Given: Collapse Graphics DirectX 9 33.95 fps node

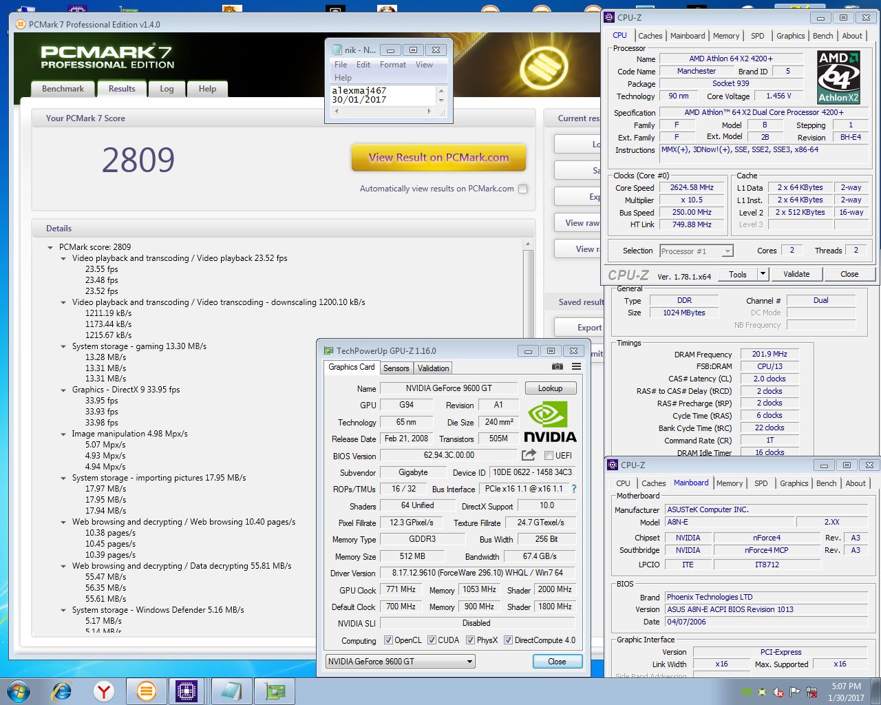Looking at the screenshot, I should [63, 390].
